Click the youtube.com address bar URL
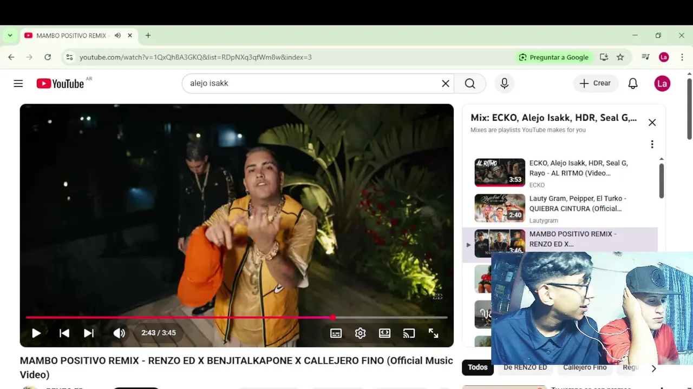693x389 pixels. point(195,57)
